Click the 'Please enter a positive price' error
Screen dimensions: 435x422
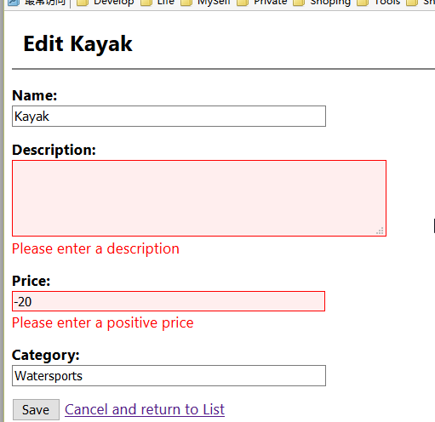pyautogui.click(x=103, y=323)
